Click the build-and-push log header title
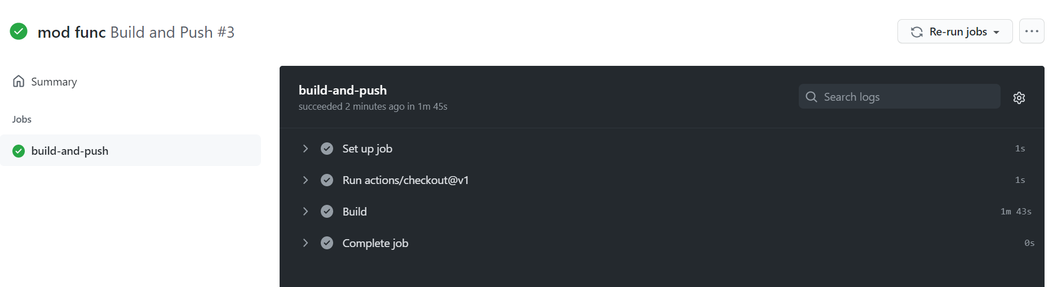1053x287 pixels. click(x=343, y=90)
